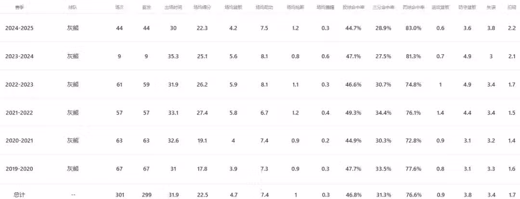Click the 出场时间 column header
The height and width of the screenshot is (199, 520).
pos(173,8)
